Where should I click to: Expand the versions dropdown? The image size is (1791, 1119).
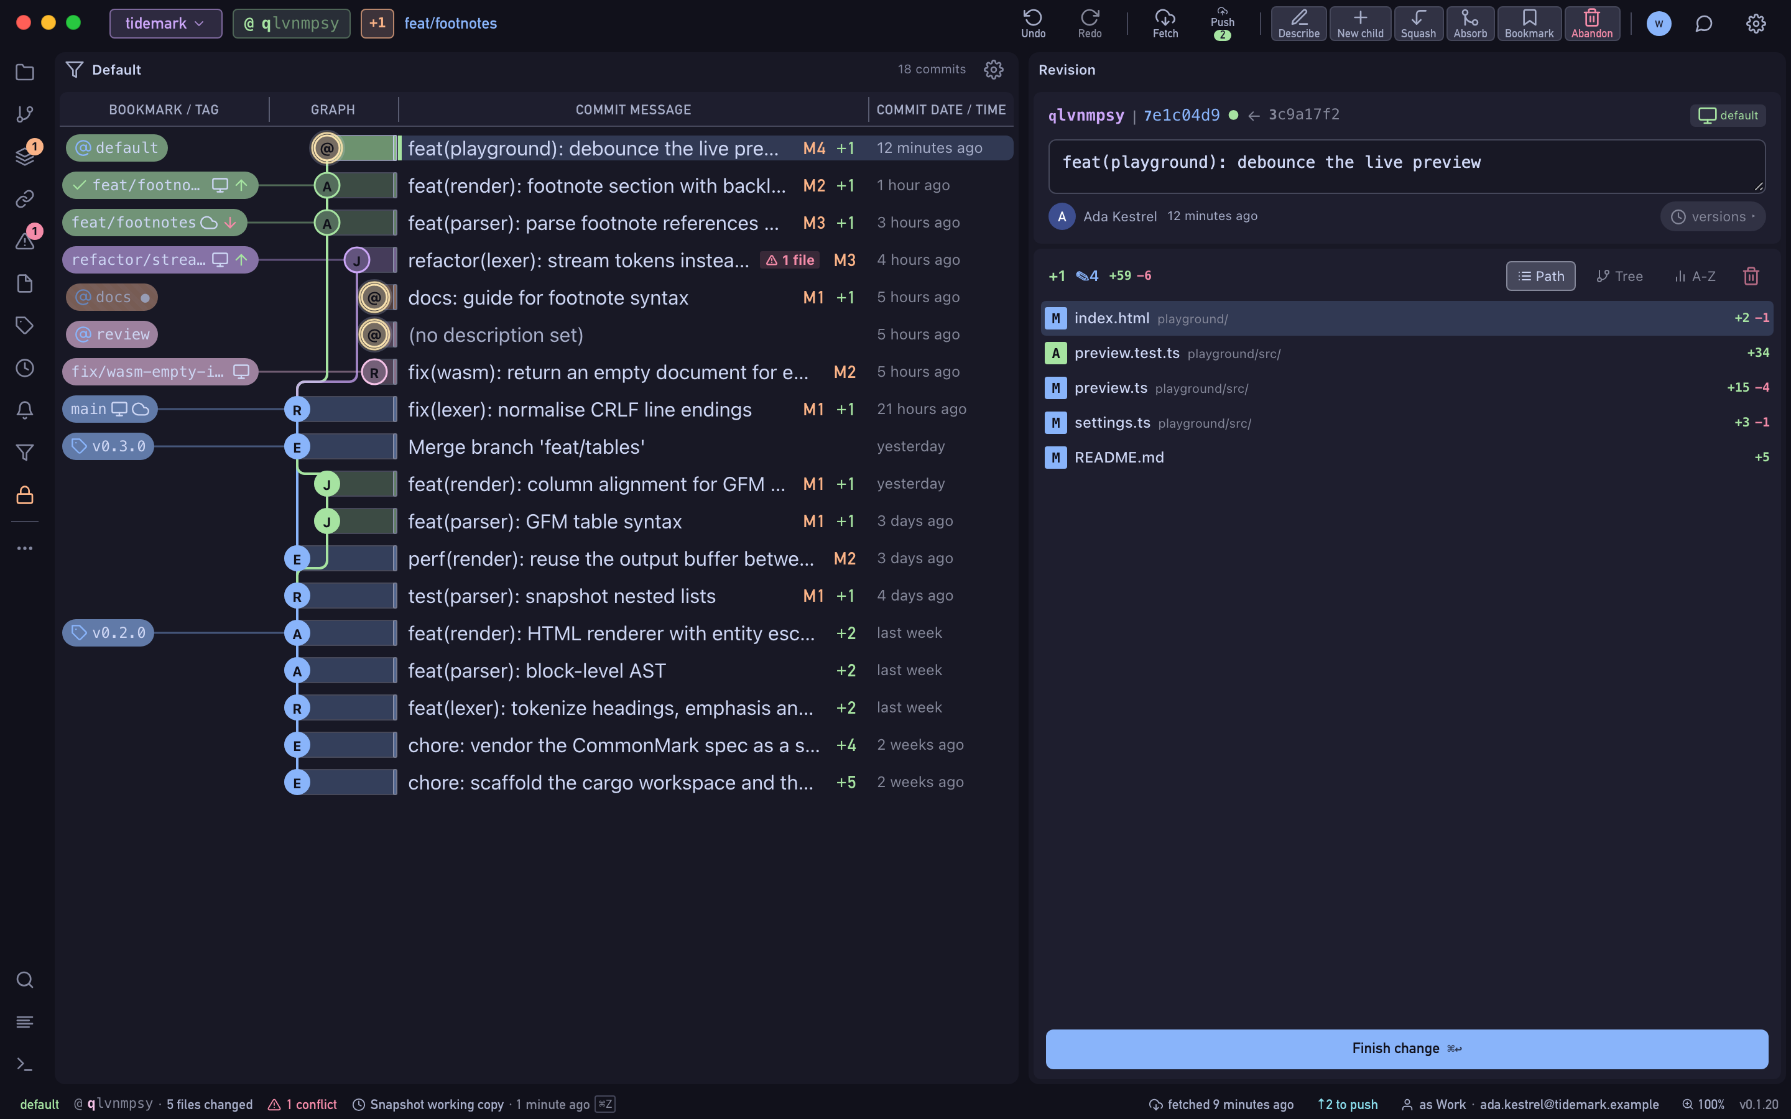[1713, 217]
